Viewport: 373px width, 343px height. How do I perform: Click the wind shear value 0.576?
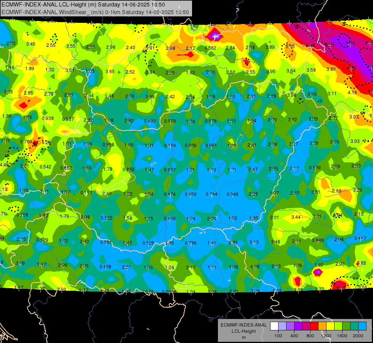(211, 121)
